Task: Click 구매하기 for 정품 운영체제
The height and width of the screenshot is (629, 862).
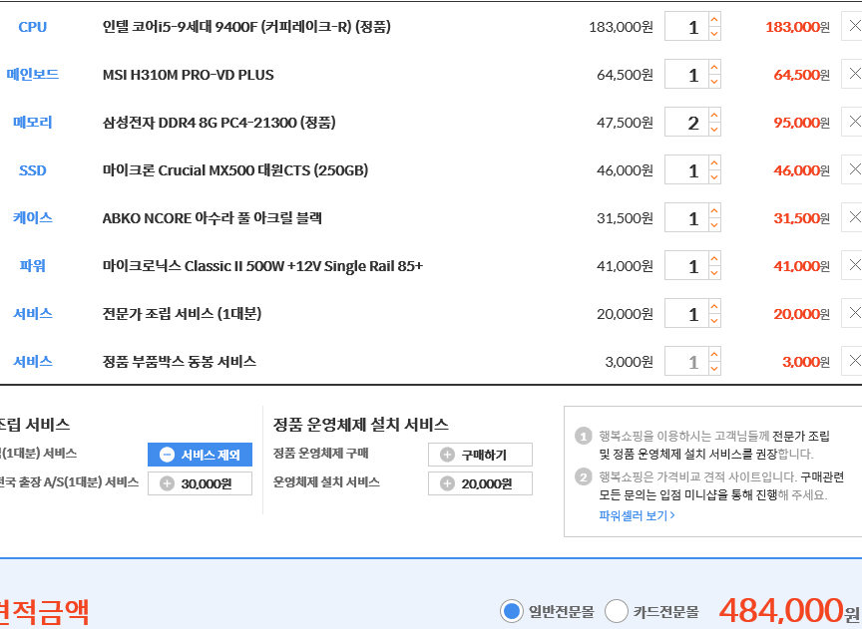Action: 480,455
